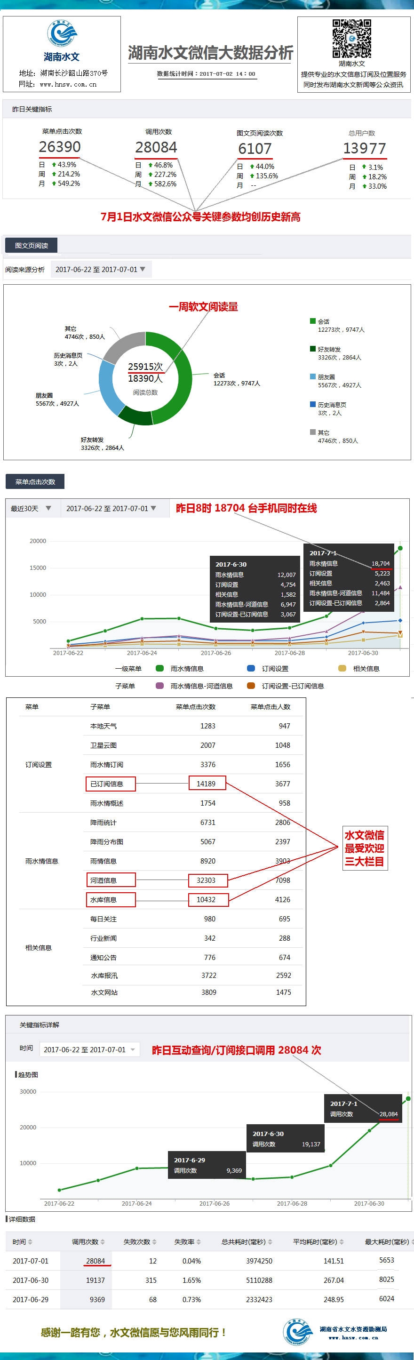Viewport: 414px width, 1360px height.
Task: Expand the 时间 date dropdown under 关键指标详解
Action: [89, 1049]
